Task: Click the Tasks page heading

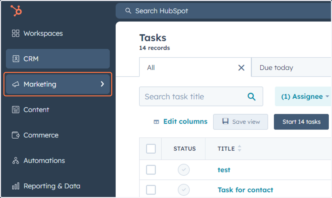Action: click(x=153, y=38)
